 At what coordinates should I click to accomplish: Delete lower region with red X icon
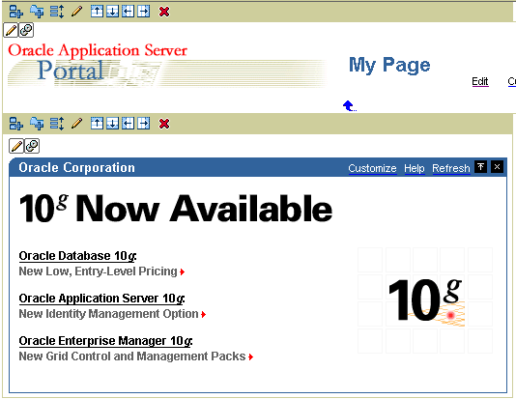[x=164, y=124]
